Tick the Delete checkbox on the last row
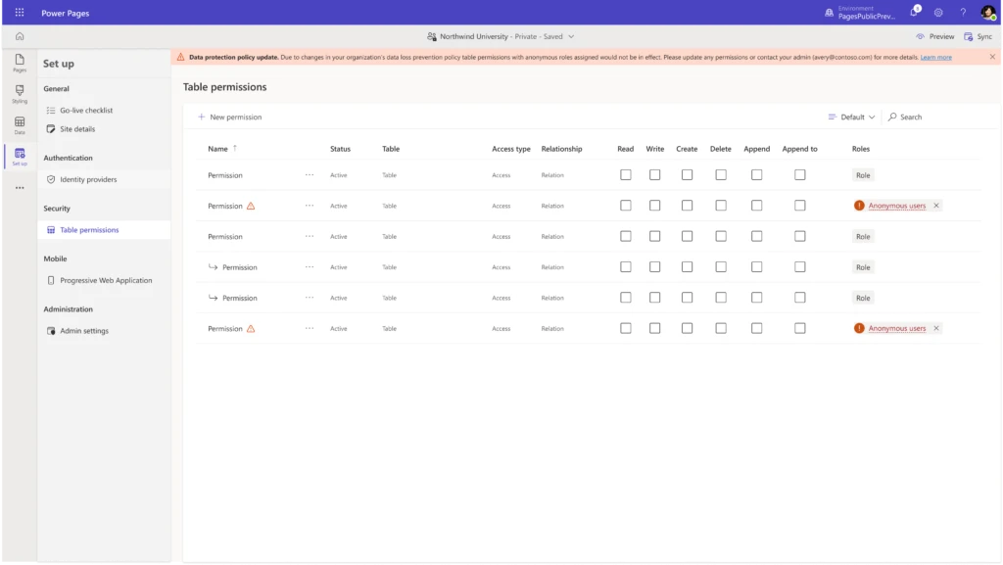 (721, 328)
